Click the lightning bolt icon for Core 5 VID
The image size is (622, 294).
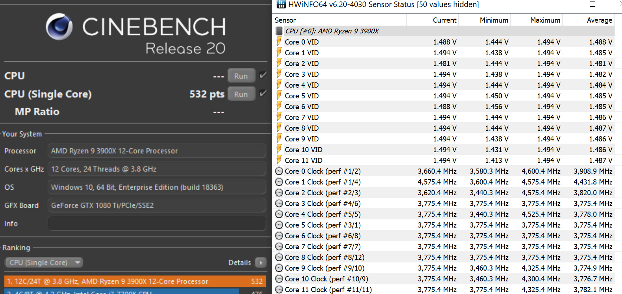(279, 95)
